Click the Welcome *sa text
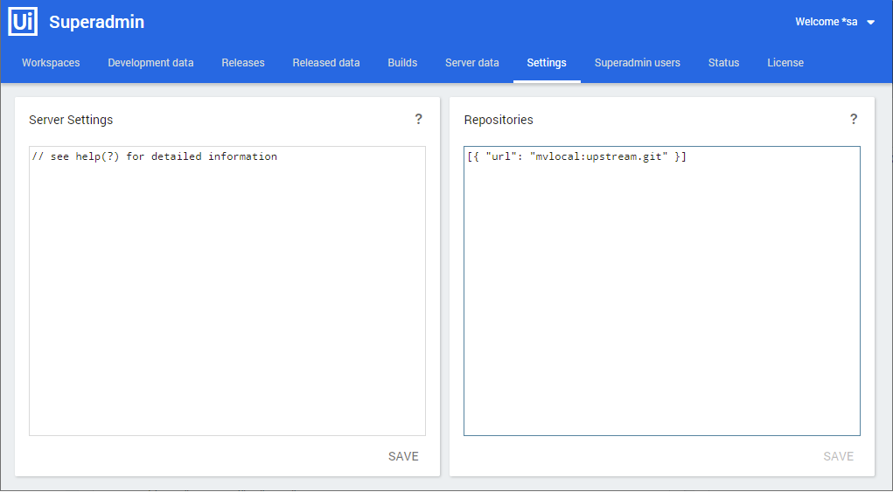The width and height of the screenshot is (893, 492). coord(827,22)
